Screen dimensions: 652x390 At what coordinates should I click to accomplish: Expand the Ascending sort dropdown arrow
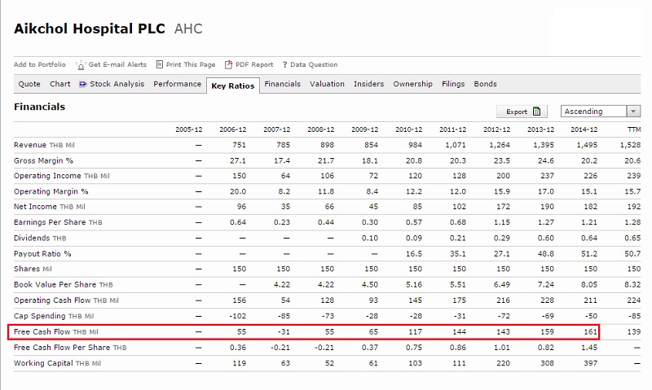pyautogui.click(x=633, y=112)
